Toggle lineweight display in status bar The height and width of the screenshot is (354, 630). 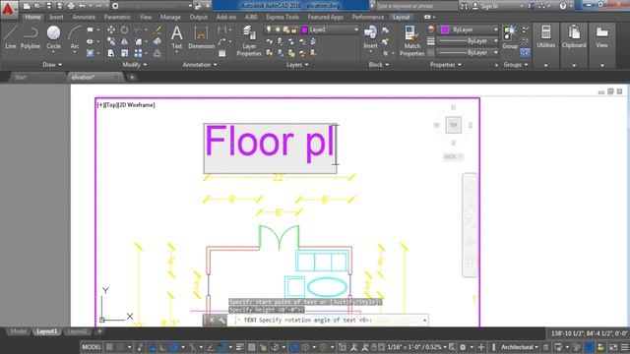pos(240,347)
